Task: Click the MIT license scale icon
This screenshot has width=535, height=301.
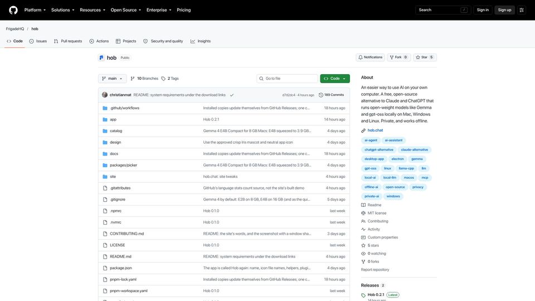Action: pyautogui.click(x=363, y=213)
